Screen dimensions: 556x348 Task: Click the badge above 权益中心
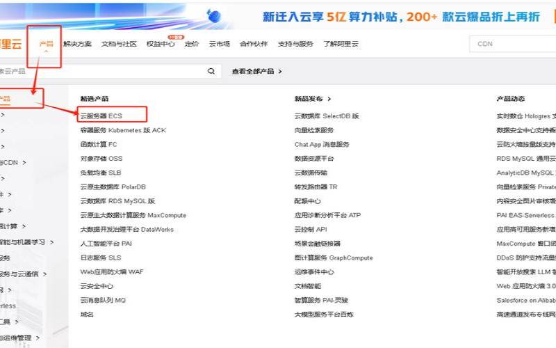point(174,36)
